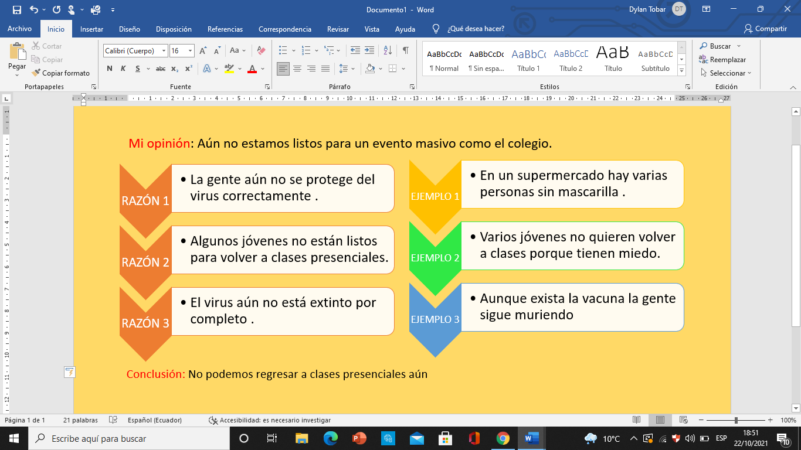This screenshot has height=450, width=801.
Task: Switch to the Diseño tab
Action: click(130, 29)
